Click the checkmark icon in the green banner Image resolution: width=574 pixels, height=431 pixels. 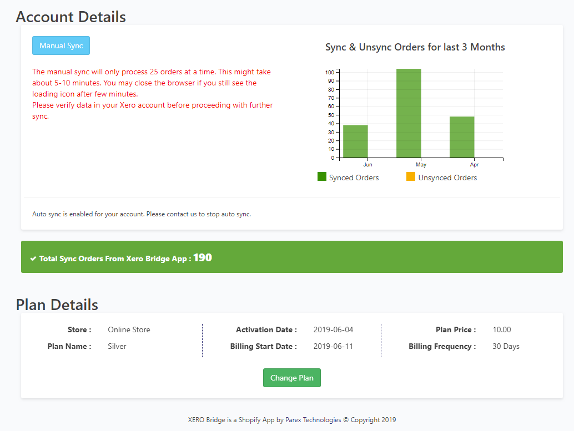[33, 259]
